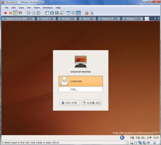Minimize the VMware Workstation window
Image resolution: width=161 pixels, height=145 pixels.
(145, 2)
